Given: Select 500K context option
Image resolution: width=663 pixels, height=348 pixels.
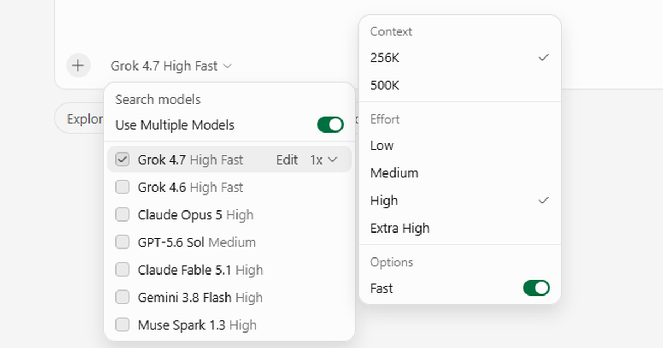Looking at the screenshot, I should [460, 86].
